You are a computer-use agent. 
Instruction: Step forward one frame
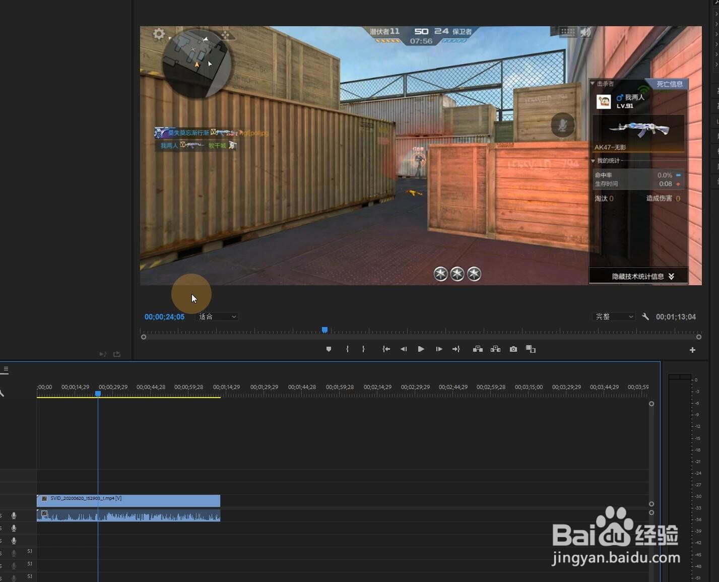coord(439,349)
